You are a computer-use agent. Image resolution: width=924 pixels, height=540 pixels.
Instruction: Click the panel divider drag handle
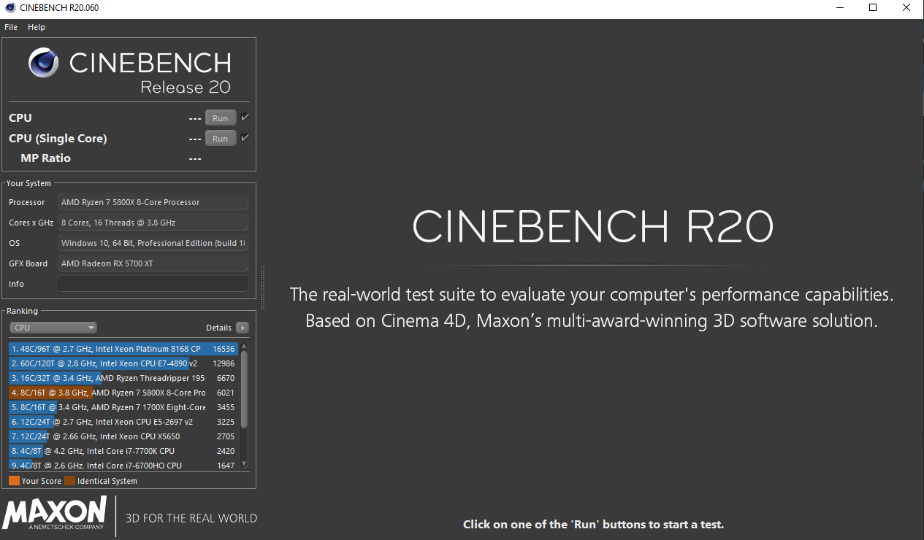262,286
